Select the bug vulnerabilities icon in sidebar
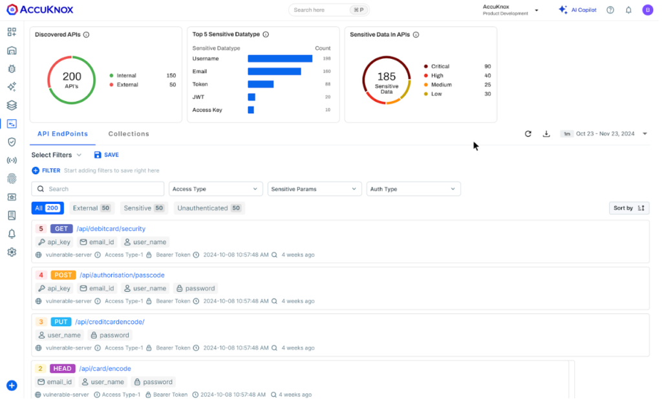This screenshot has height=402, width=662. coord(11,68)
